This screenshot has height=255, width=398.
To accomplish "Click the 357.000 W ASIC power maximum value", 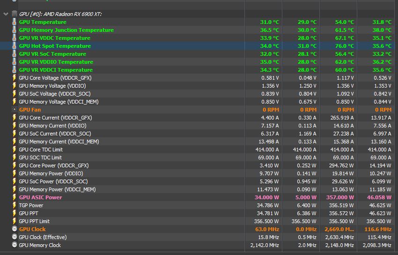I will [x=340, y=197].
